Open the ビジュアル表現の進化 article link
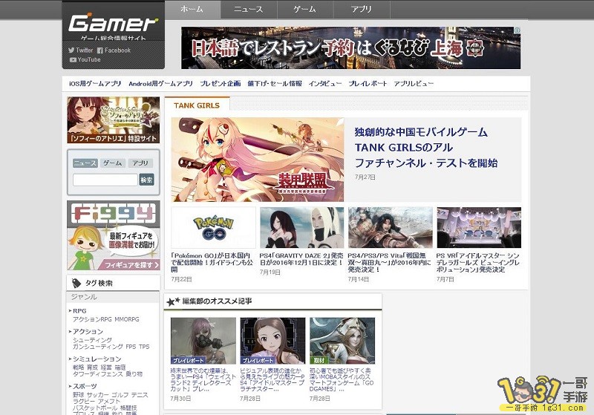594x415 pixels. [272, 380]
